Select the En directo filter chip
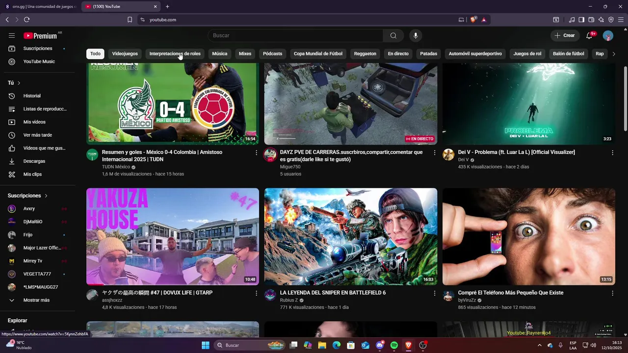The image size is (628, 353). pos(398,53)
